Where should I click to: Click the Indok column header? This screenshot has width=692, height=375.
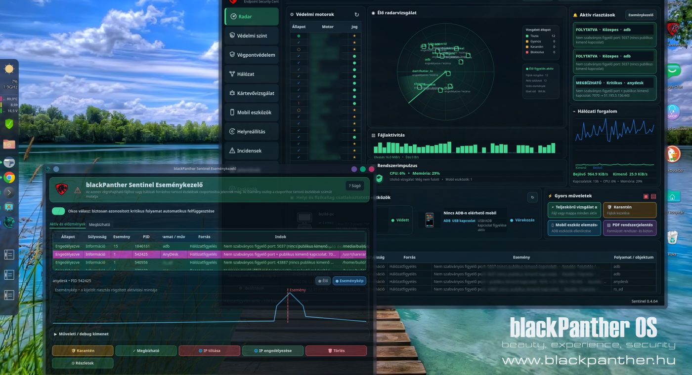(280, 237)
